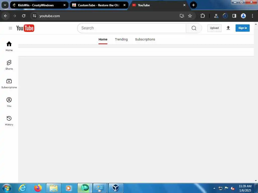
Task: Open the Extensions puzzle icon
Action: (203, 16)
